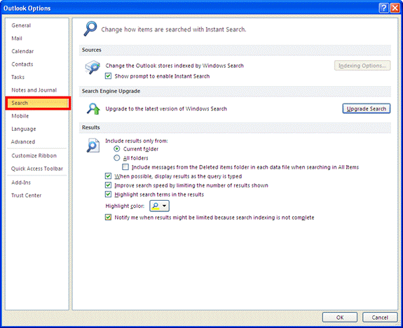Click the Upgrade Search button
Image resolution: width=403 pixels, height=328 pixels.
coord(367,108)
